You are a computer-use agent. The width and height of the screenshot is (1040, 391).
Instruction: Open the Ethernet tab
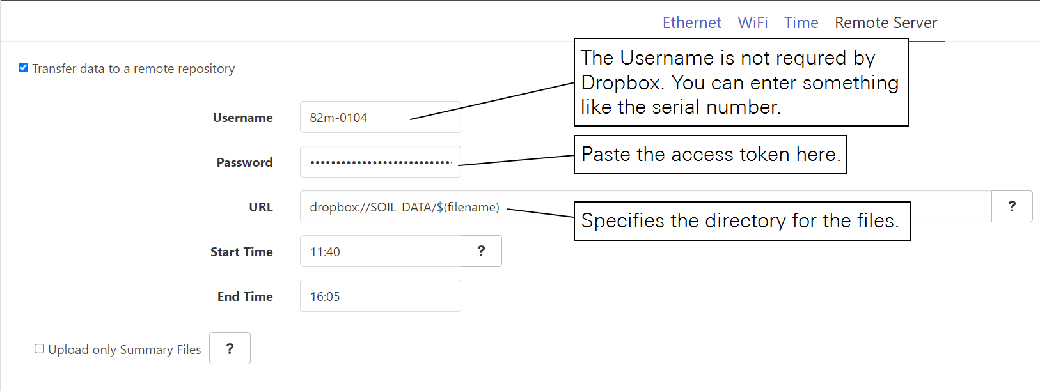[691, 23]
